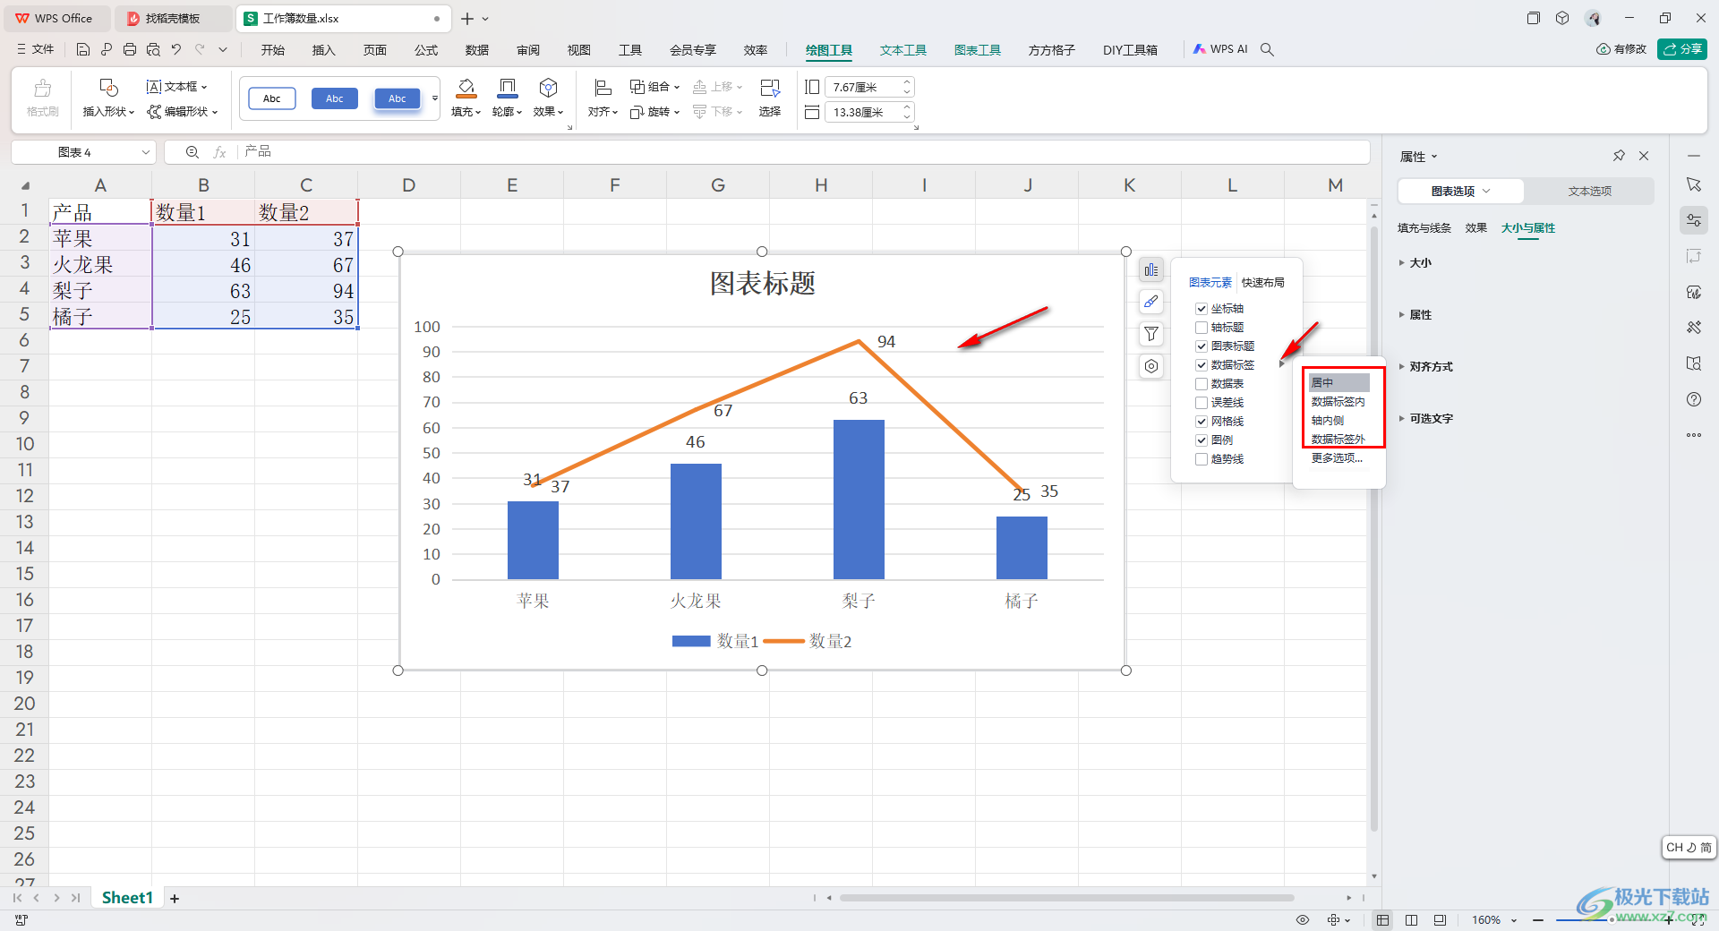Screen dimensions: 1719x931
Task: Expand the 对齐方式 section
Action: (1426, 367)
